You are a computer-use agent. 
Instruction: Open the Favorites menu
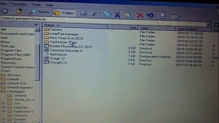point(19,4)
